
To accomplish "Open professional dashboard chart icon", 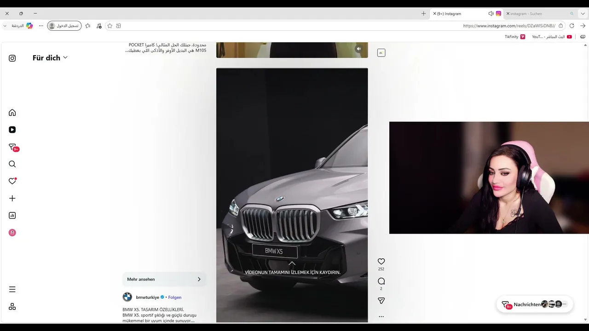I will pos(12,215).
